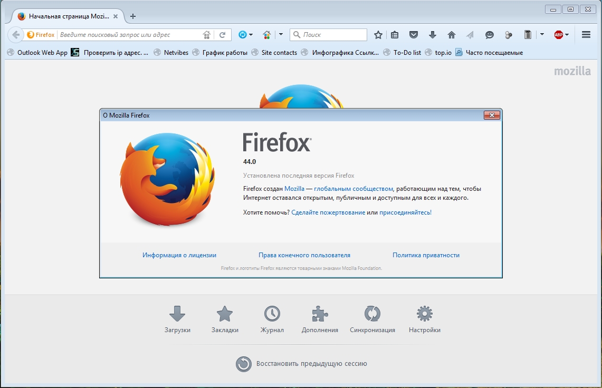This screenshot has height=388, width=602.
Task: Expand the Adblock Plus dropdown arrow
Action: click(x=567, y=35)
